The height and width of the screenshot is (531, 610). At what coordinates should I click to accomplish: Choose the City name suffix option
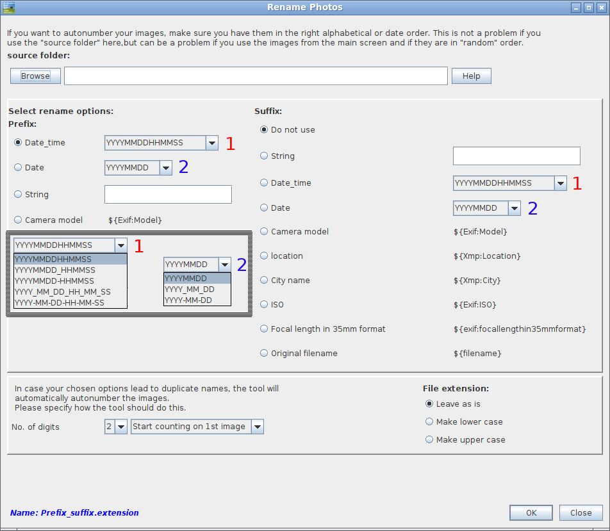click(x=264, y=280)
